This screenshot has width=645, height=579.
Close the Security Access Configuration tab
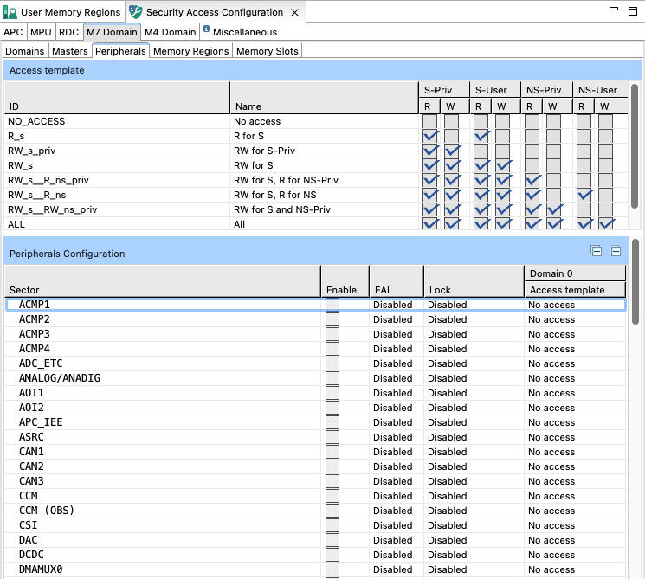click(x=294, y=12)
